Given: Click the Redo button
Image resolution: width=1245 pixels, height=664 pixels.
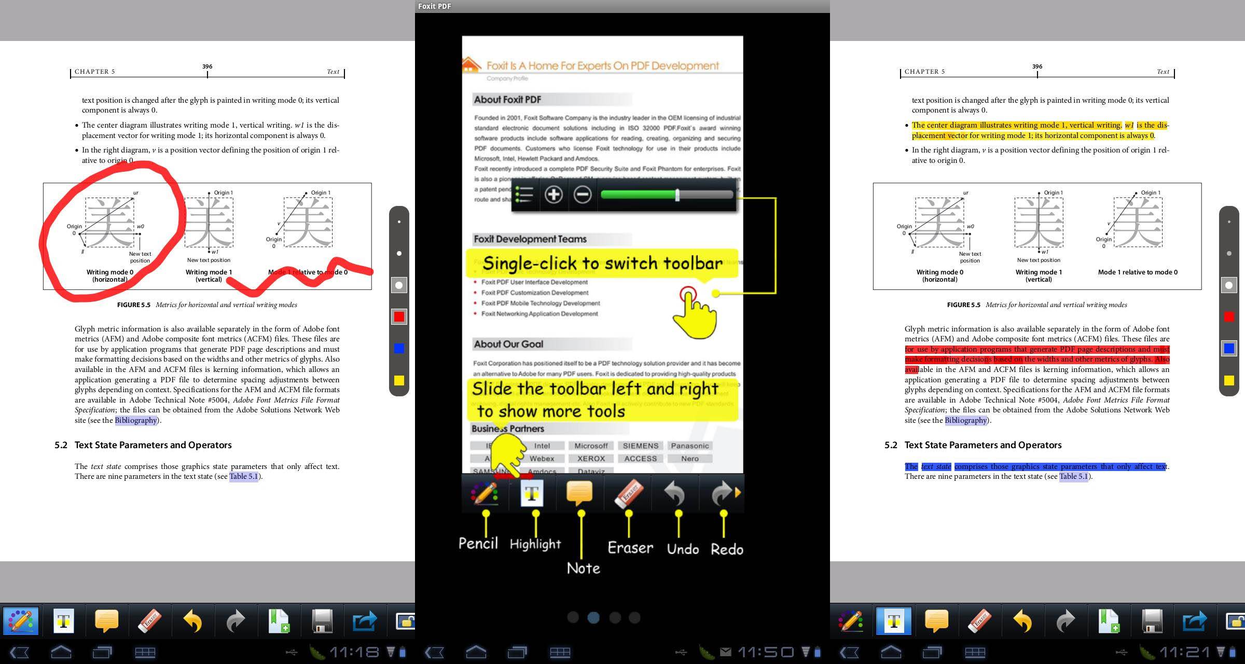Looking at the screenshot, I should pyautogui.click(x=724, y=495).
